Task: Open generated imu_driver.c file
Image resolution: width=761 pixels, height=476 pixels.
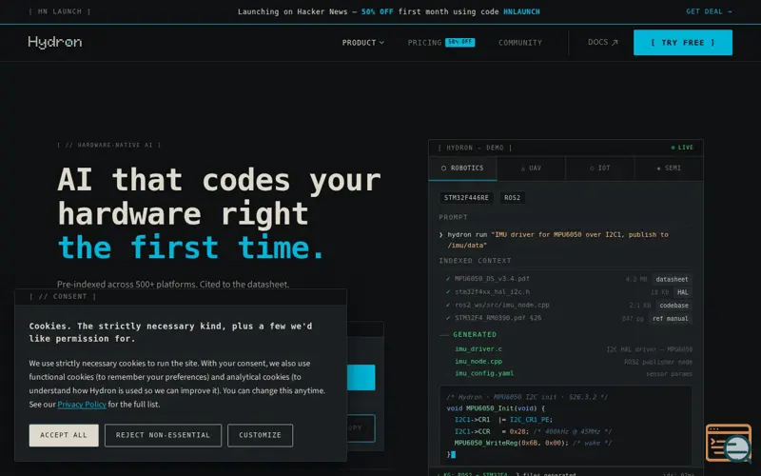Action: tap(478, 349)
